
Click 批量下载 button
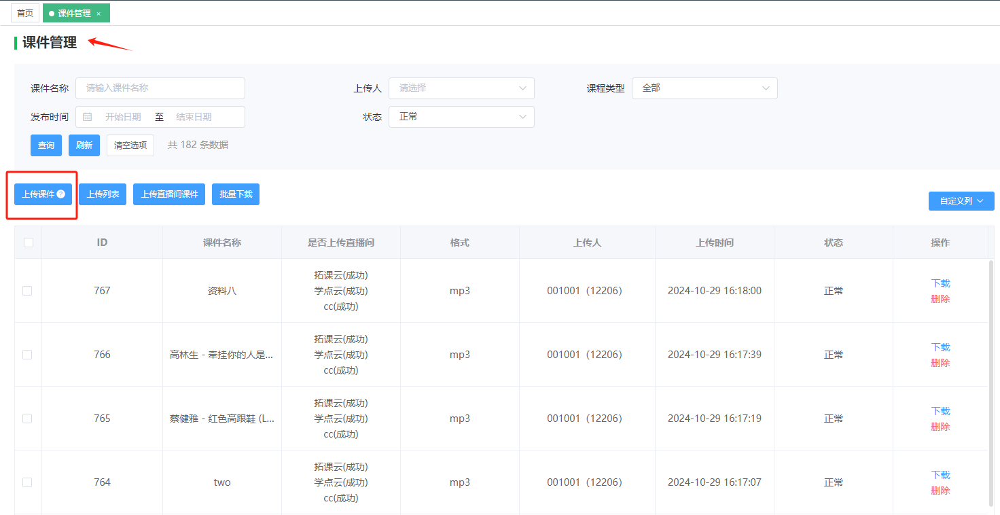[x=236, y=194]
